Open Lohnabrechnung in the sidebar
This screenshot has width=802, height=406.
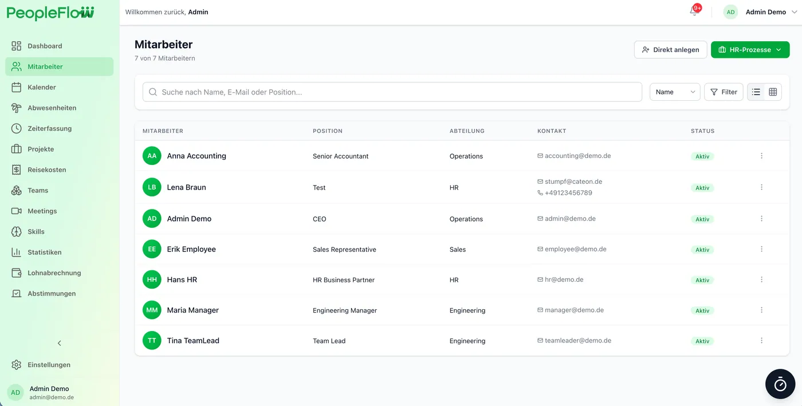pyautogui.click(x=60, y=273)
